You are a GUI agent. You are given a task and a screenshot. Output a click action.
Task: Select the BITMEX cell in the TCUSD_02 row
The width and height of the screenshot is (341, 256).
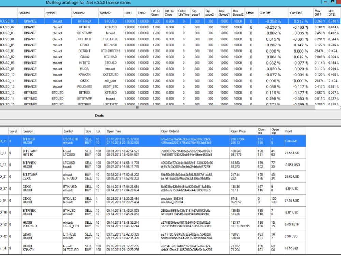(85, 27)
